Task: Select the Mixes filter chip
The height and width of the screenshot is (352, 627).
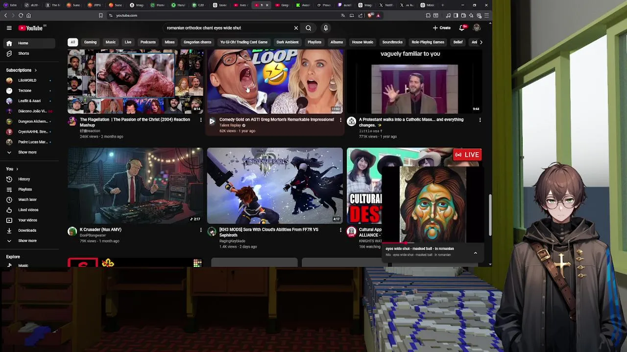Action: (x=169, y=42)
